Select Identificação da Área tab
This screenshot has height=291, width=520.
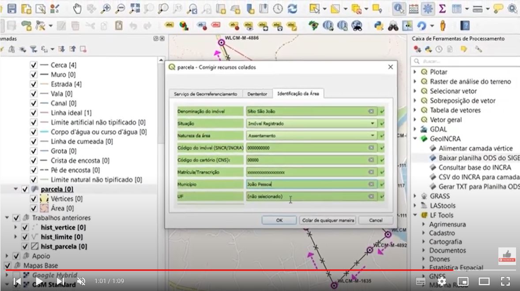[298, 94]
